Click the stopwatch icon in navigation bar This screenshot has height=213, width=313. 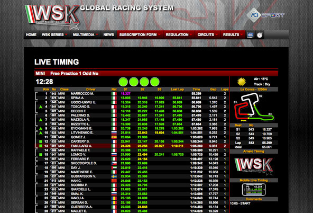[260, 35]
